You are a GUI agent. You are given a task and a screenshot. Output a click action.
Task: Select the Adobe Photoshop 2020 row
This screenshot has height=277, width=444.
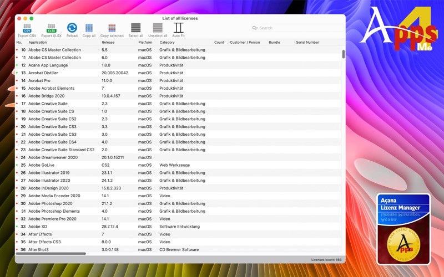coord(178,203)
